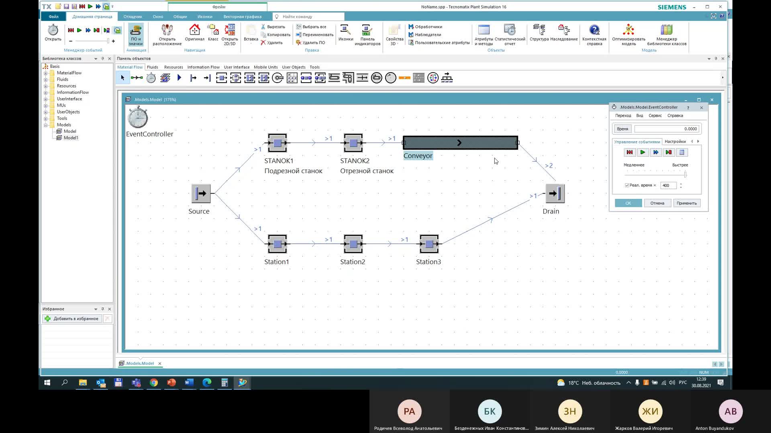Pick the Connector tool in toolbox
This screenshot has width=771, height=433.
(137, 78)
